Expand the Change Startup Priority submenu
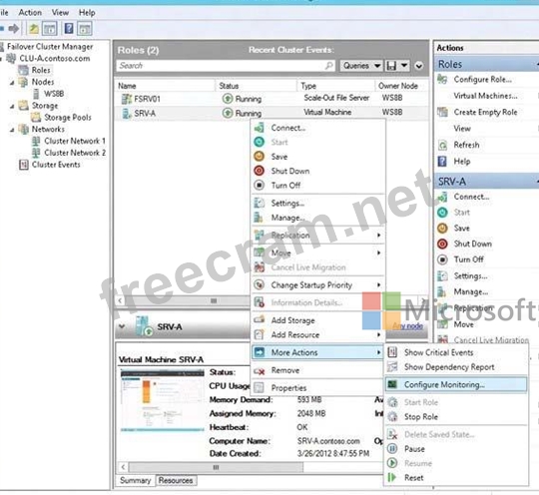 (378, 285)
